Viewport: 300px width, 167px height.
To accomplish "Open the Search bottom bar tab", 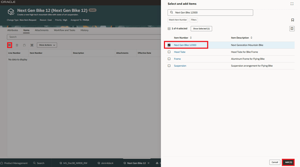I will coord(39,163).
